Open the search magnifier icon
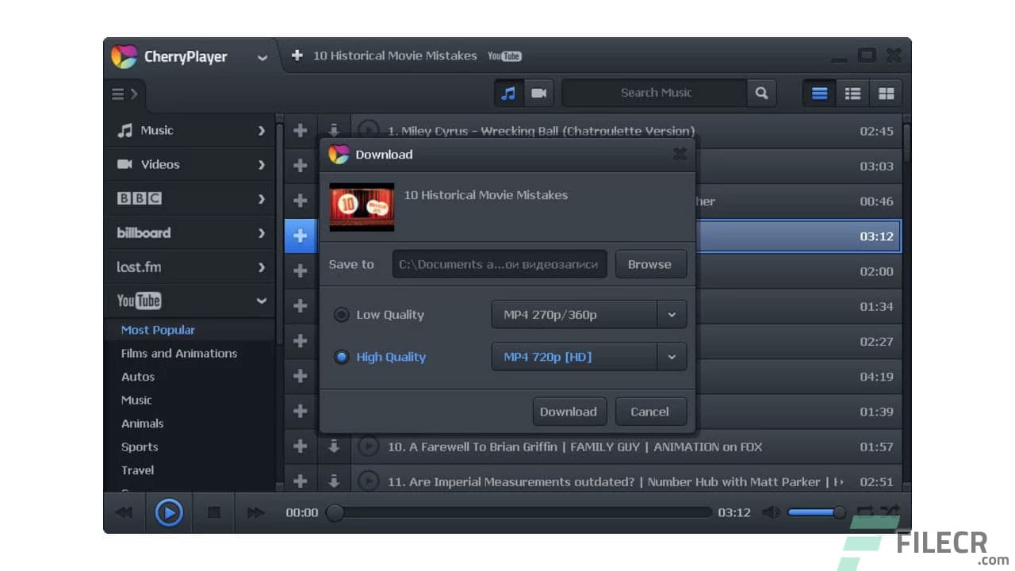This screenshot has width=1015, height=571. coord(760,93)
